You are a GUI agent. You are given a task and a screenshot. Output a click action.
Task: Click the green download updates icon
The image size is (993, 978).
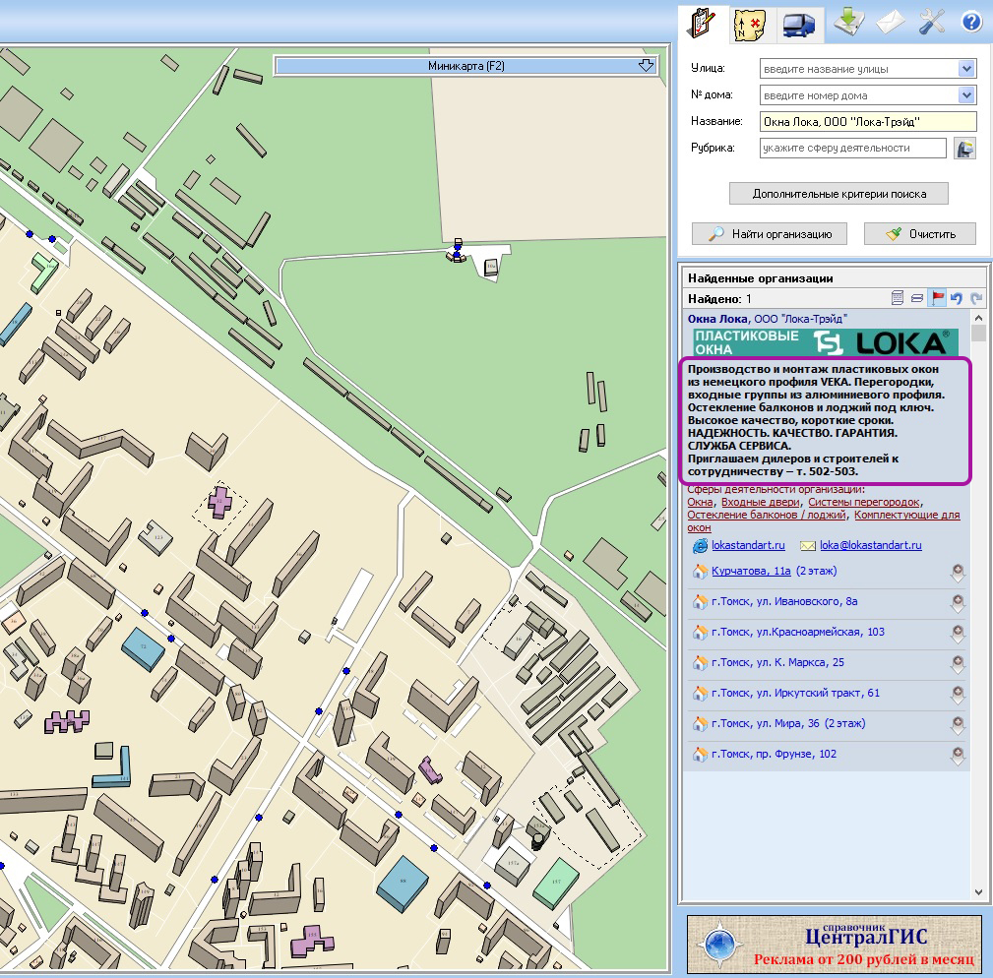coord(849,23)
